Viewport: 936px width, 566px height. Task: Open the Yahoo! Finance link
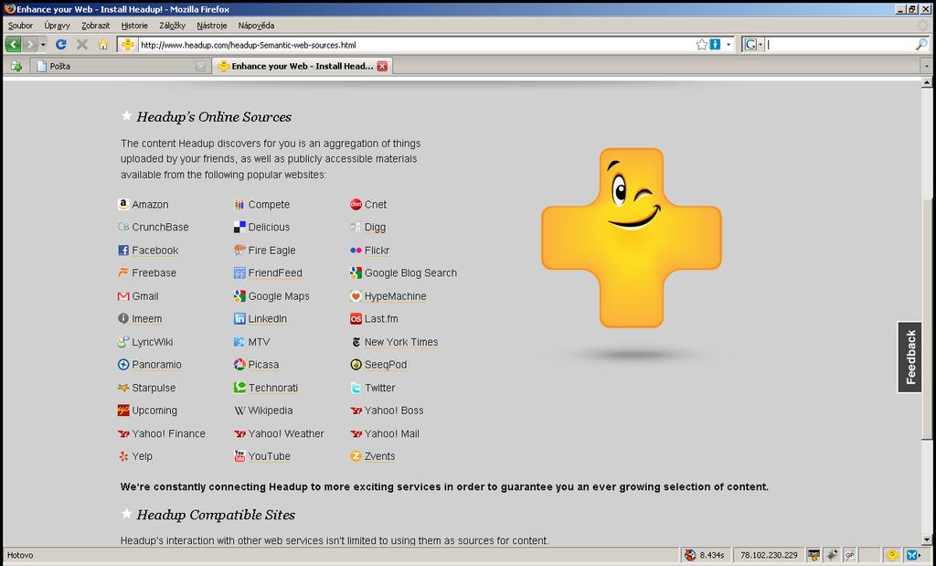click(x=168, y=434)
